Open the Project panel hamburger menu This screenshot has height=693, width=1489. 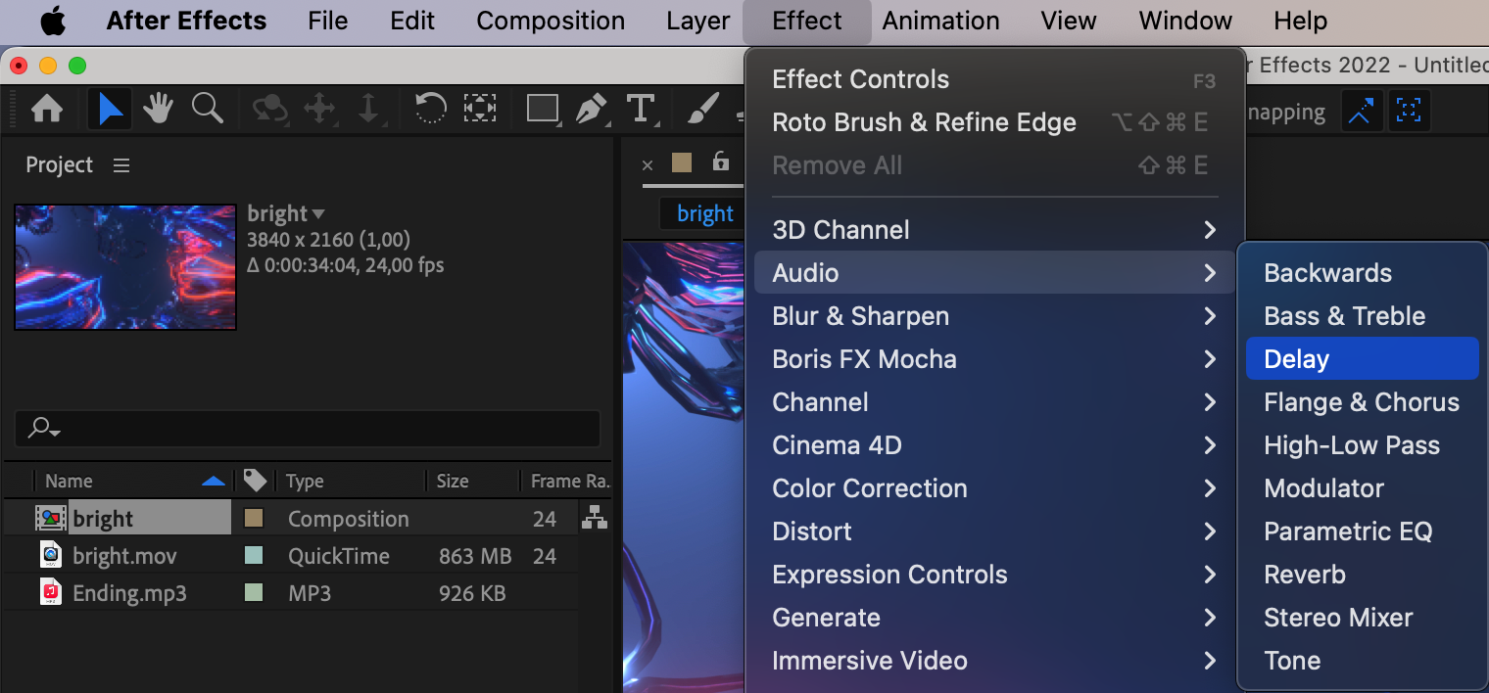point(121,165)
